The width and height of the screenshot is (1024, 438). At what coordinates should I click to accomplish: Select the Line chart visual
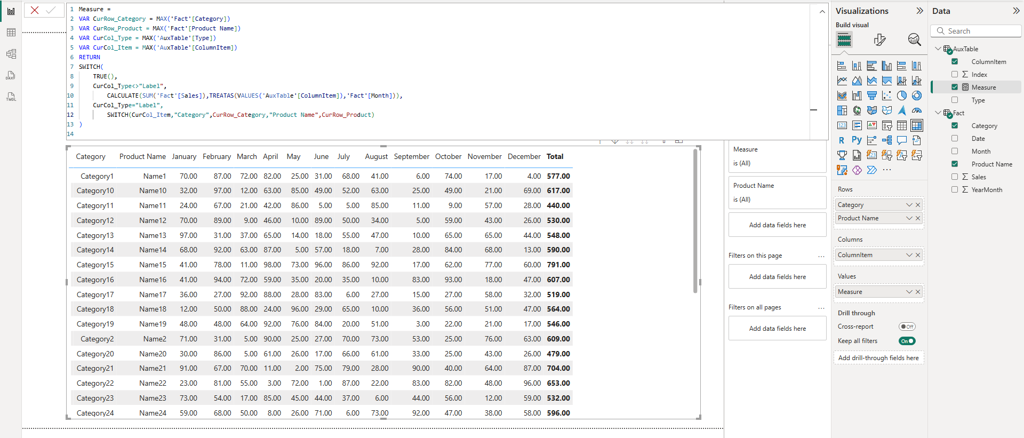point(842,81)
